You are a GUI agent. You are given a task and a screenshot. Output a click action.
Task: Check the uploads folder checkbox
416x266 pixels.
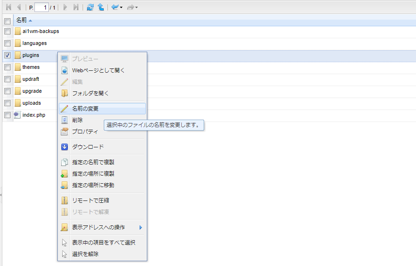point(8,103)
